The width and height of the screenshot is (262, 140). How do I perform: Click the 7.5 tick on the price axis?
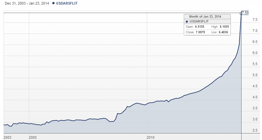(255, 20)
